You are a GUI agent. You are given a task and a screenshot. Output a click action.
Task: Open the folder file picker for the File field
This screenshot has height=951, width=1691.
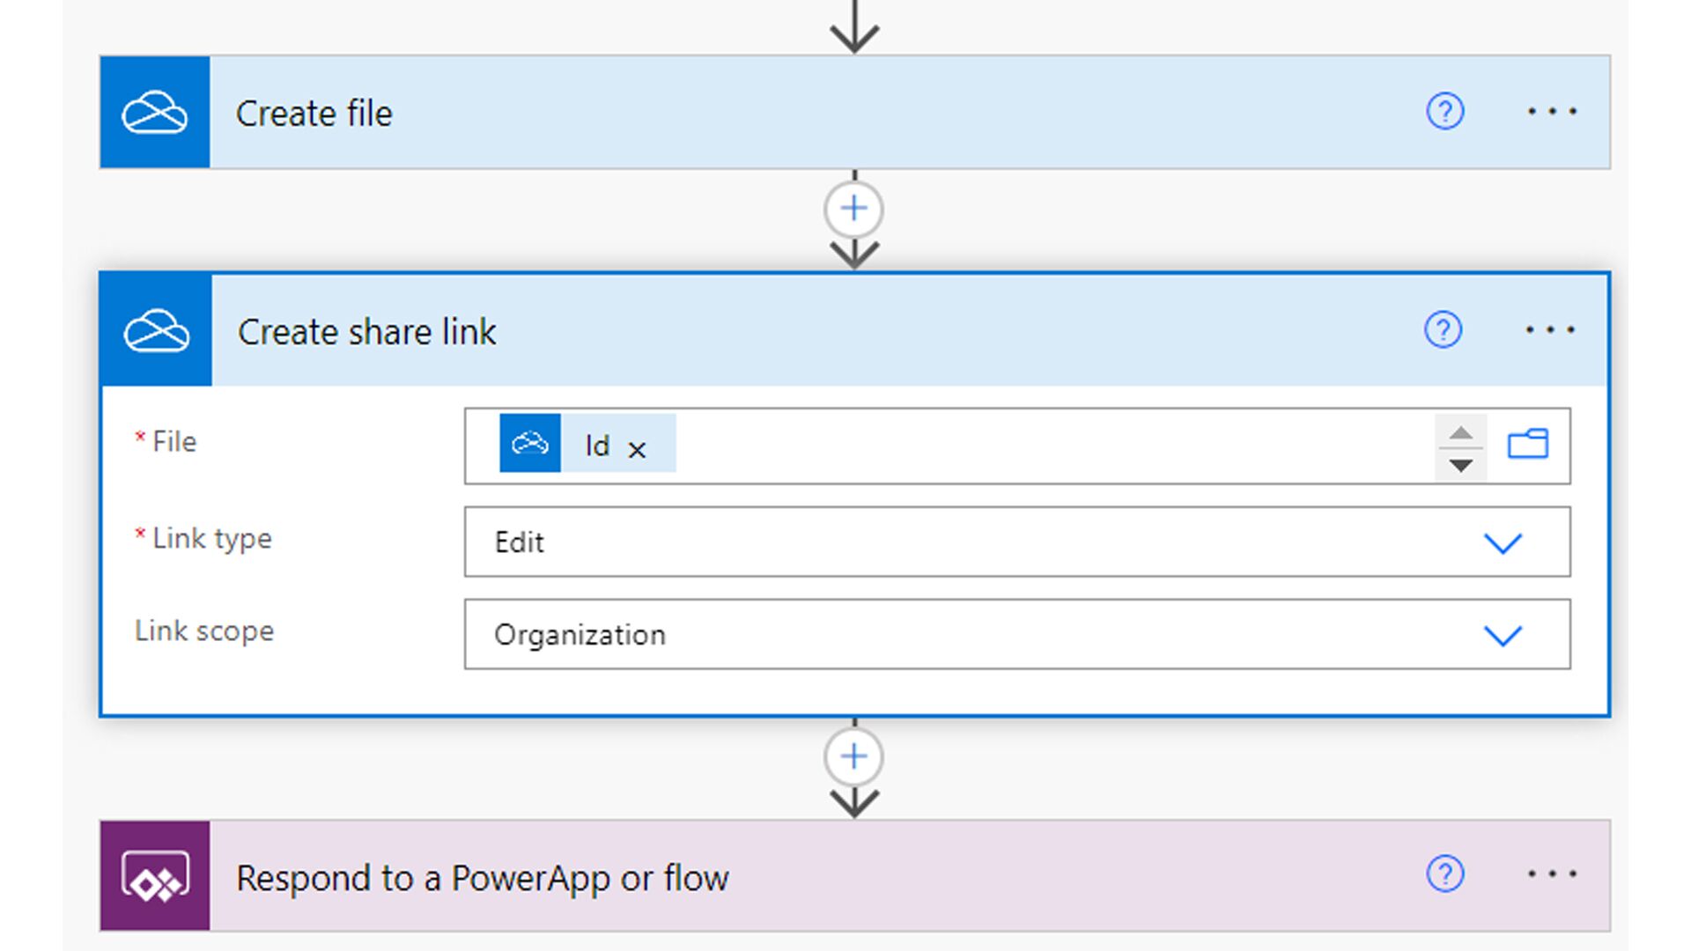pos(1527,444)
